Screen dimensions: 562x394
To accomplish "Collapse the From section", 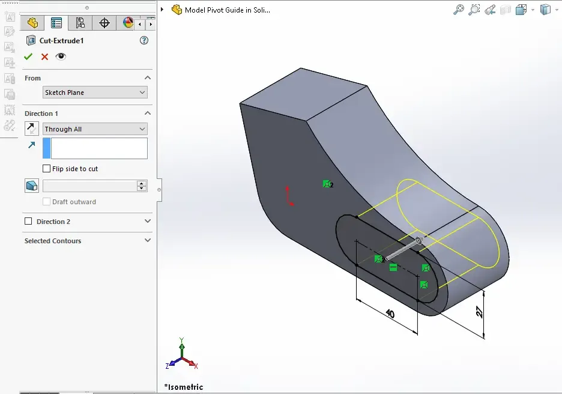I will [147, 78].
